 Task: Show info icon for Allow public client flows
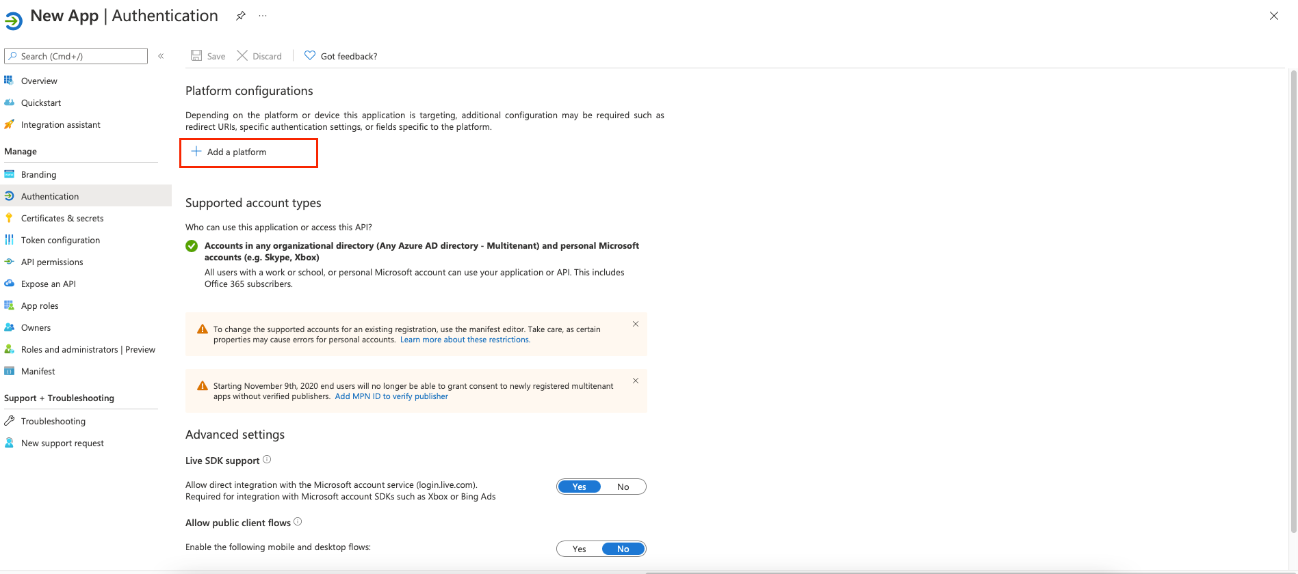[298, 522]
